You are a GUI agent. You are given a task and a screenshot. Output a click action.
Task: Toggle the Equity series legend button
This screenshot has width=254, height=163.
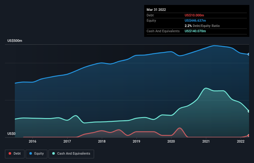point(37,154)
